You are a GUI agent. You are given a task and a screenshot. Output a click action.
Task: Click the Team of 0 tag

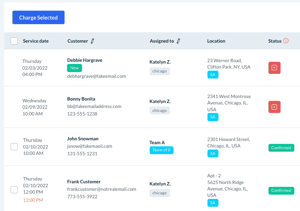[x=161, y=150]
